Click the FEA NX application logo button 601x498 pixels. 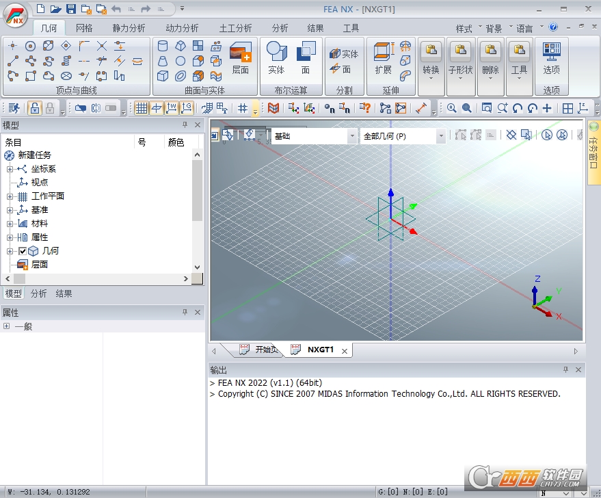[15, 16]
